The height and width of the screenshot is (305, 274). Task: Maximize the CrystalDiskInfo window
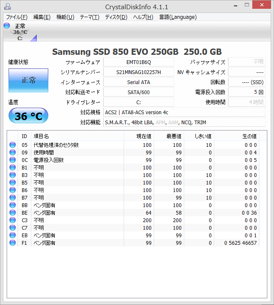pos(247,5)
